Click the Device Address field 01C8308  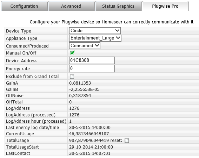coord(92,60)
